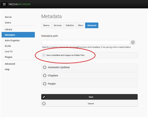Click the MediaBrowser logo
Image resolution: width=148 pixels, height=118 pixels.
coord(20,4)
